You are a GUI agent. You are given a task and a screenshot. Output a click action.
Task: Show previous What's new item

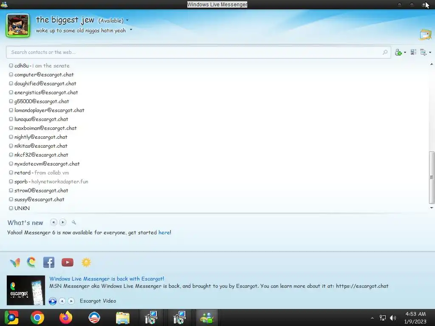pyautogui.click(x=54, y=222)
